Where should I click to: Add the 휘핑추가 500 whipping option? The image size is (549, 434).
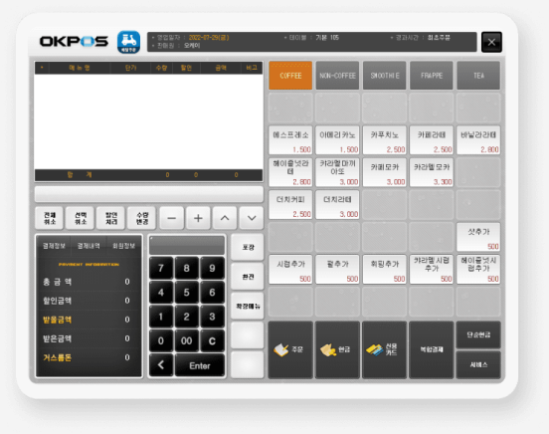[x=385, y=269]
